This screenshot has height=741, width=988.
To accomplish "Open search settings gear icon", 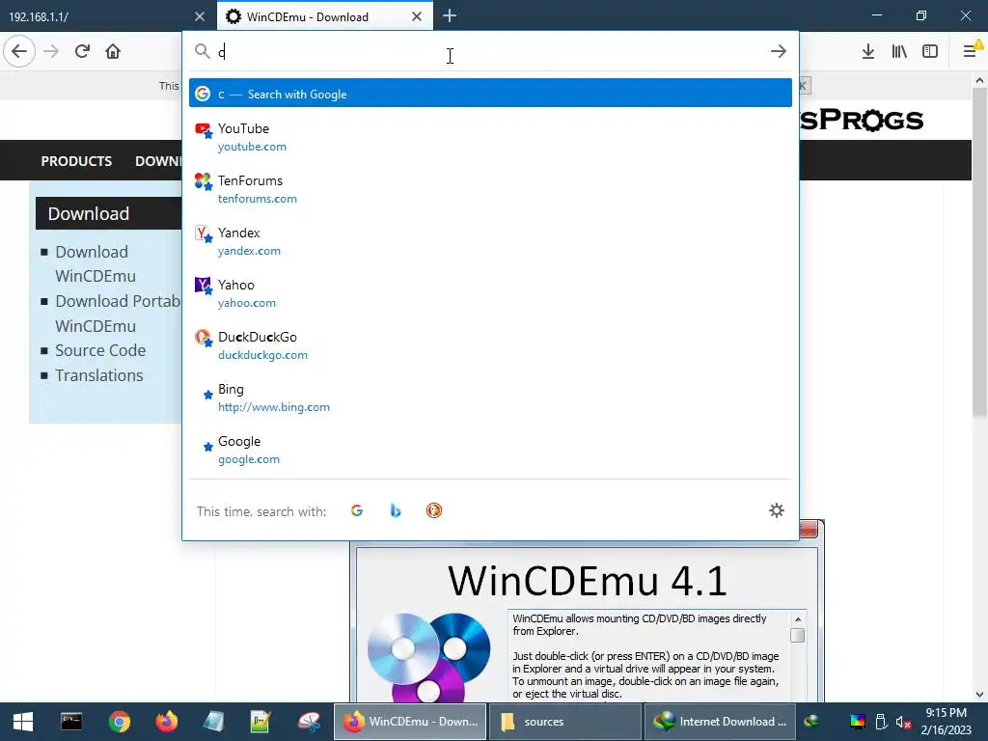I will click(777, 510).
